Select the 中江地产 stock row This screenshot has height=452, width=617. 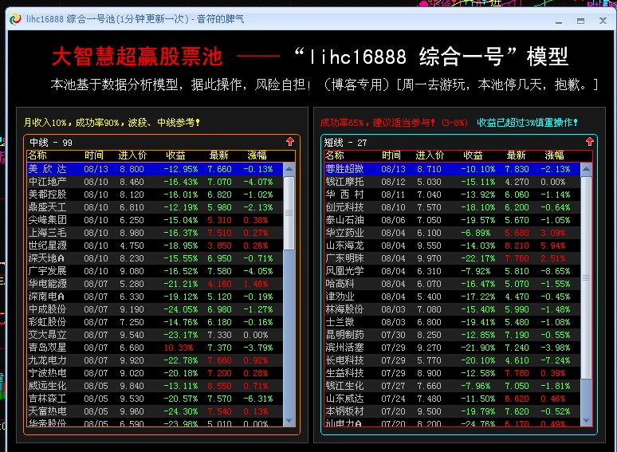pyautogui.click(x=155, y=182)
